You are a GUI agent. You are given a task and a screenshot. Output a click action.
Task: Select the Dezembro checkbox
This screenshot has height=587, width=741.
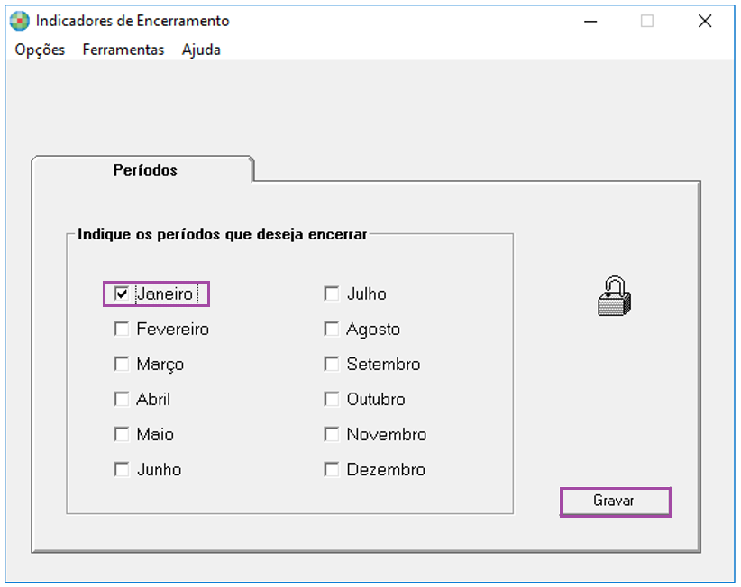point(332,469)
